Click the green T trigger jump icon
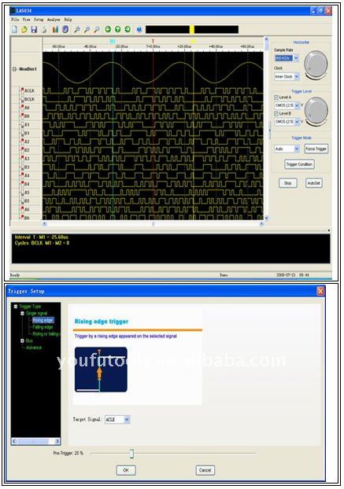The image size is (344, 489). 118,29
